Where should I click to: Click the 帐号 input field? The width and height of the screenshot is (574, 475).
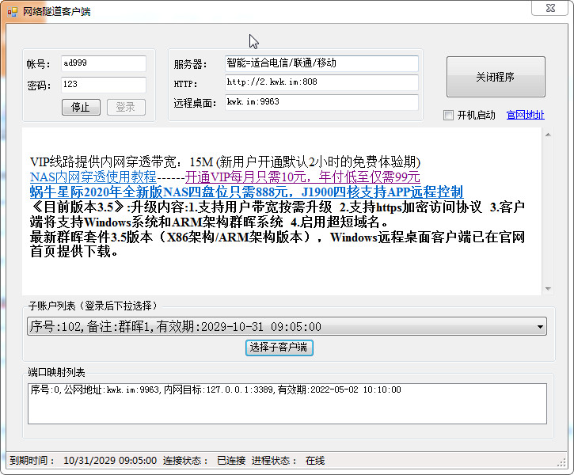tap(103, 63)
